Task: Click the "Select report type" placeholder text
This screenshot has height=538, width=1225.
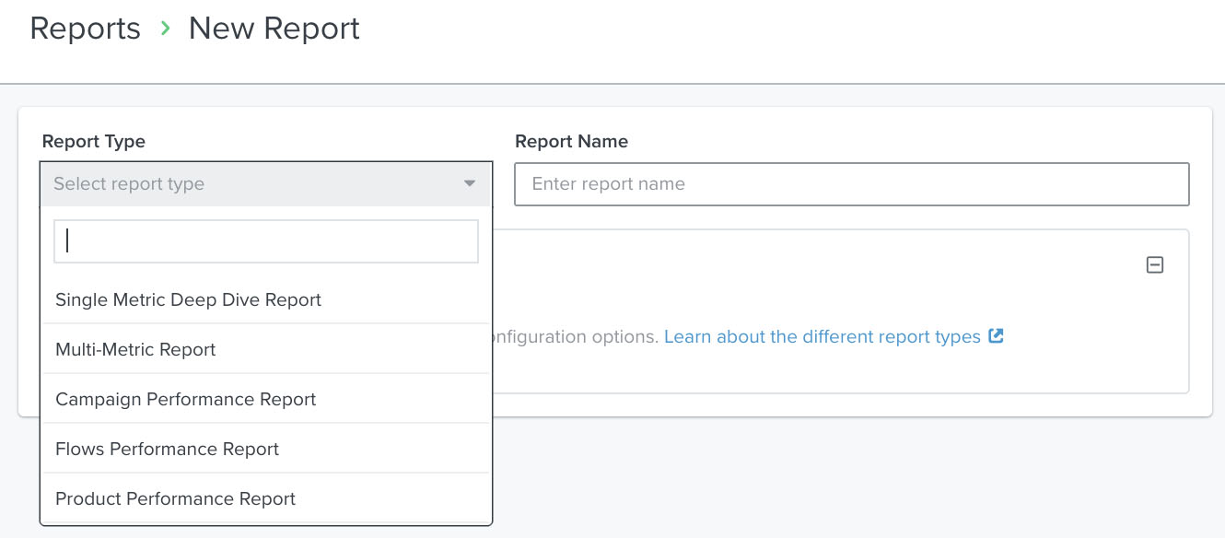Action: click(x=128, y=183)
